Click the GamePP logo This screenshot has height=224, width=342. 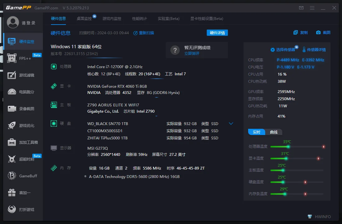[x=19, y=8]
